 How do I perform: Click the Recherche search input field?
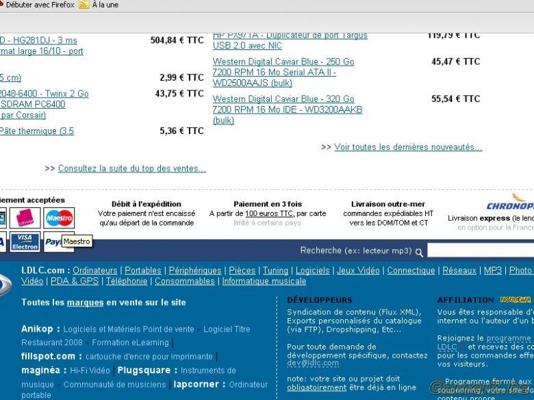[481, 250]
